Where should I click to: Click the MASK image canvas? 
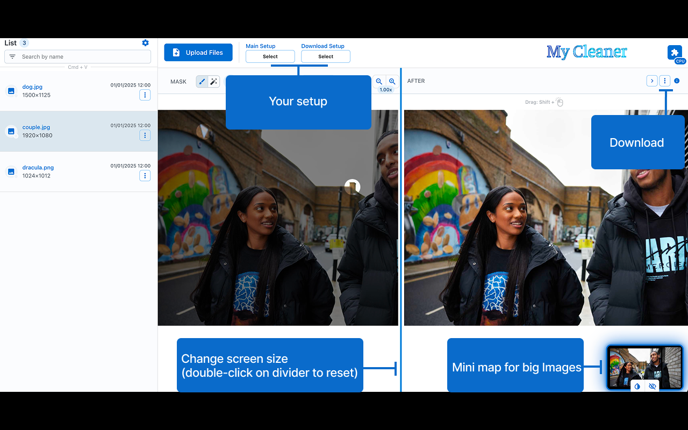click(x=278, y=218)
